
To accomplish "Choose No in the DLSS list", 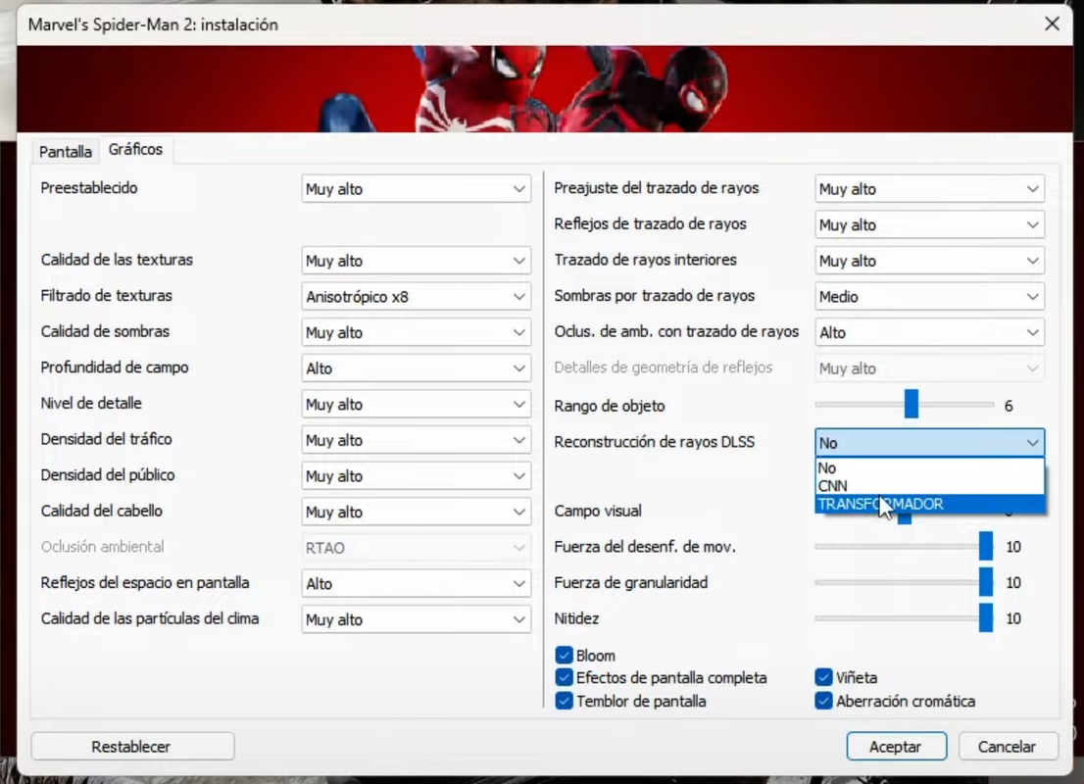I will point(929,468).
